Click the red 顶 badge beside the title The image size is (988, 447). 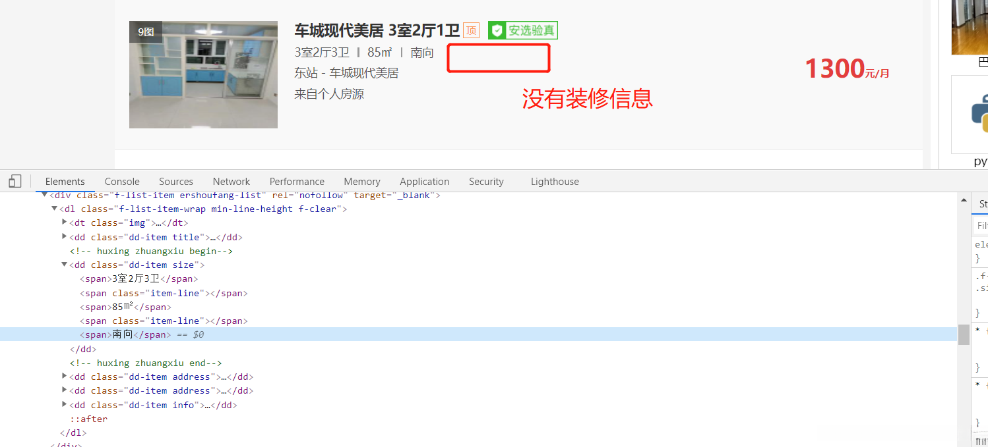tap(471, 30)
